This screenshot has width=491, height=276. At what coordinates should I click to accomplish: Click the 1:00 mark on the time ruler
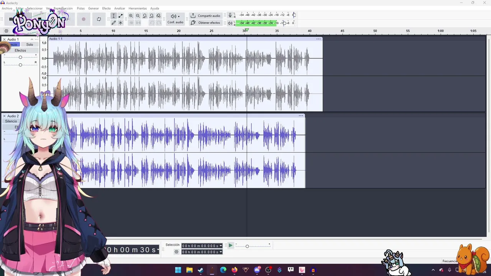pos(441,31)
